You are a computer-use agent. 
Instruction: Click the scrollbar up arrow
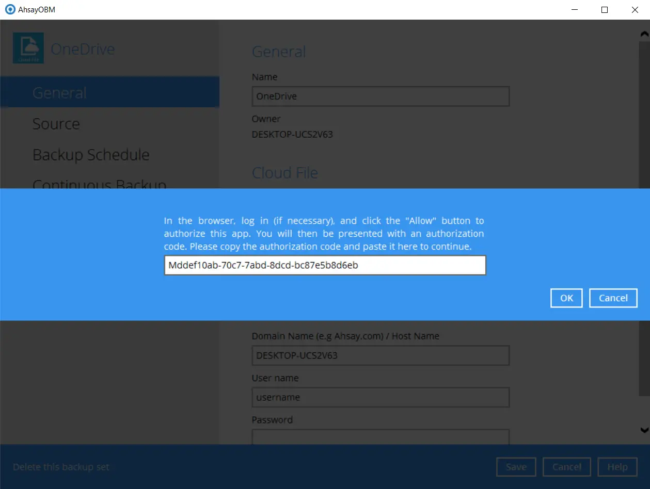point(644,34)
